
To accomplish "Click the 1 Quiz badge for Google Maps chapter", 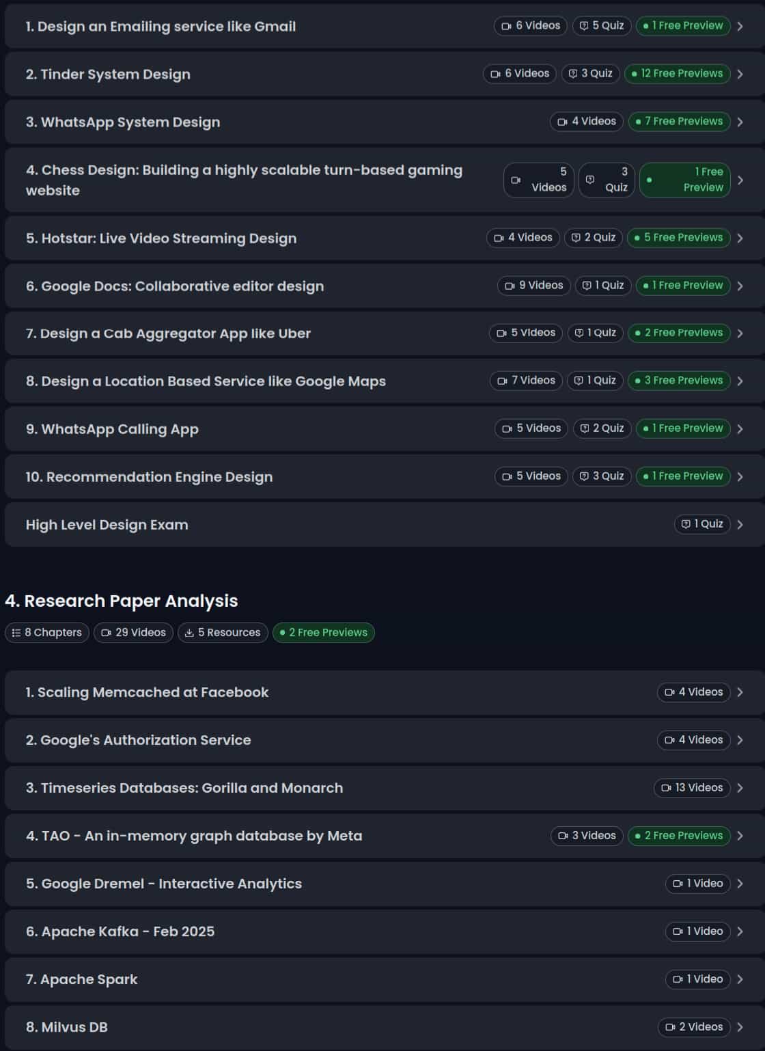I will coord(596,381).
